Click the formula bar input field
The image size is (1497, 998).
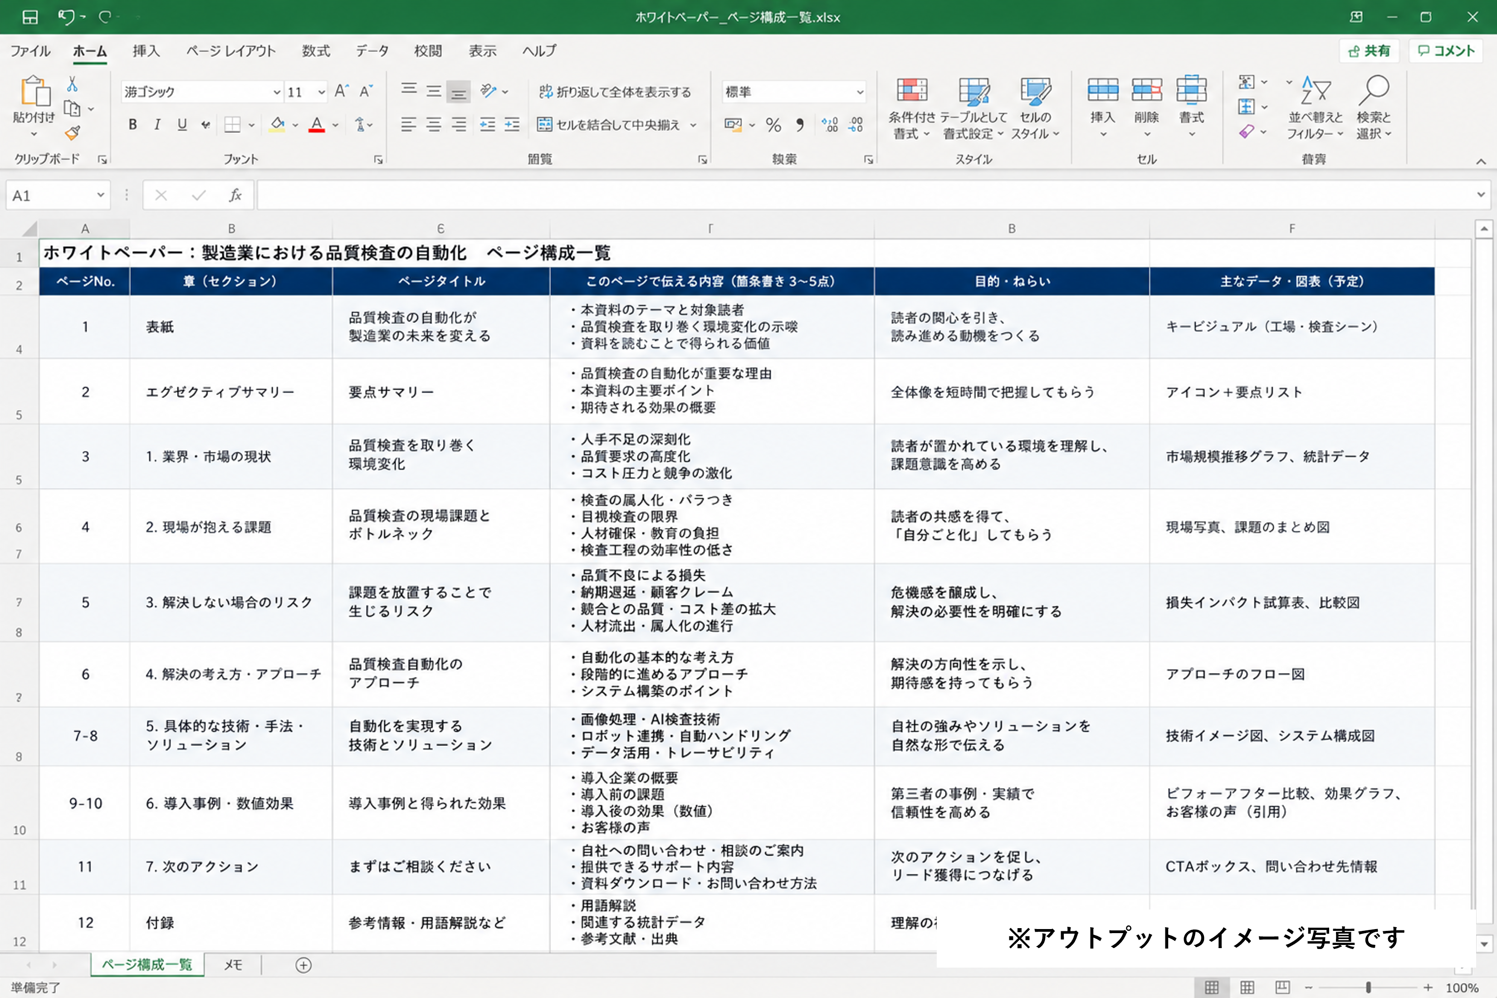coord(866,195)
